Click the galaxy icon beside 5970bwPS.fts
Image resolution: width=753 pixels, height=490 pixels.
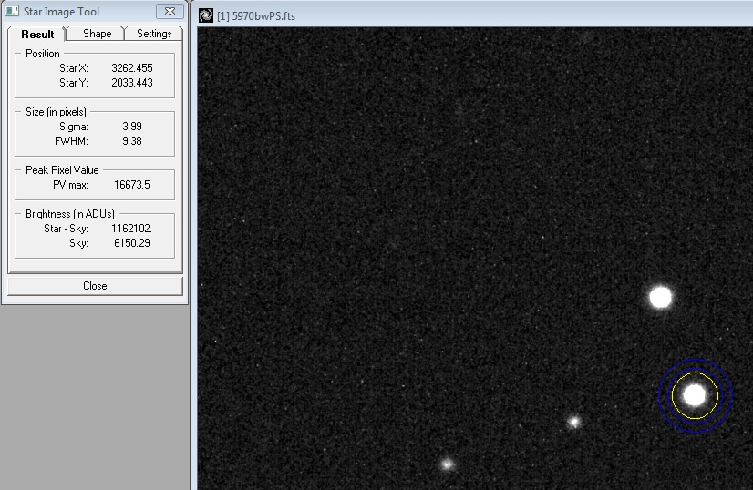pyautogui.click(x=206, y=15)
